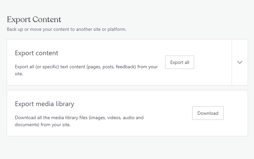Click the '(pages, posts, feedback)' text

tap(111, 67)
